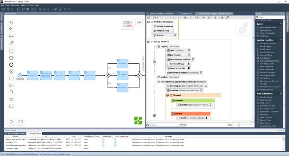Select the data store shape icon

[11, 99]
